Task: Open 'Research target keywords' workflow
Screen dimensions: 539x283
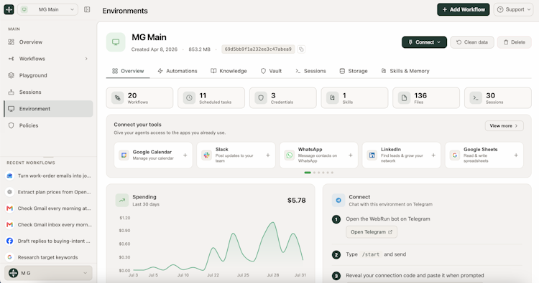Action: coord(48,257)
